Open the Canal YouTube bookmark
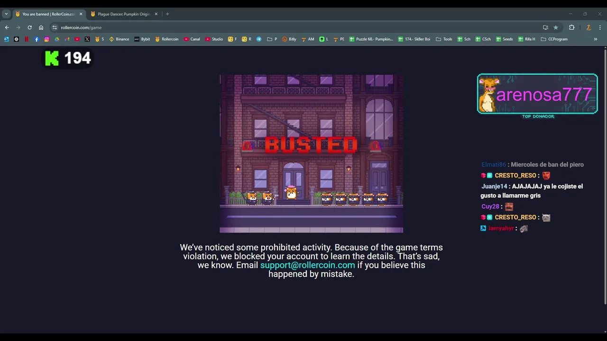Image resolution: width=607 pixels, height=341 pixels. coord(192,39)
